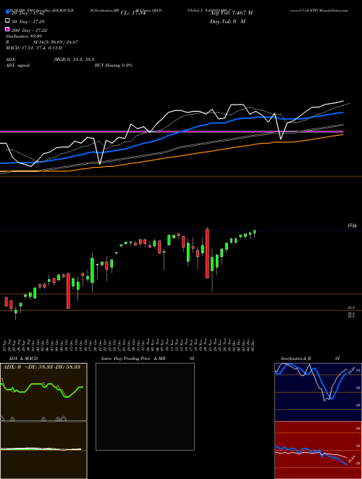Click the red RSI indicator chart
The width and height of the screenshot is (362, 479).
coord(318,450)
